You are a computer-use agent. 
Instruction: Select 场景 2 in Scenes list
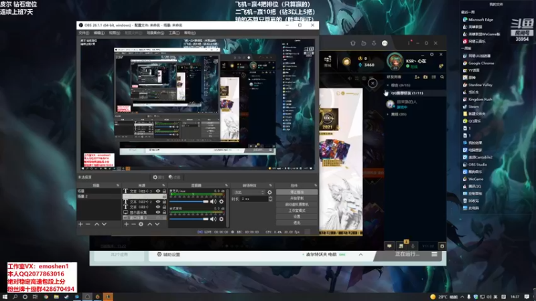point(98,197)
